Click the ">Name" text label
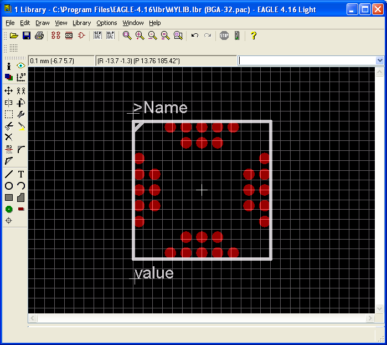 pyautogui.click(x=160, y=108)
